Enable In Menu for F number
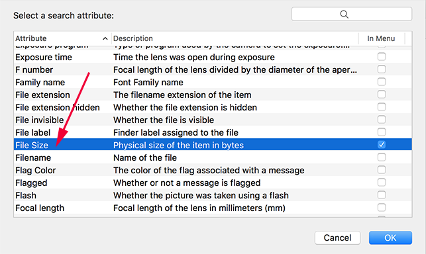This screenshot has width=426, height=254. pos(382,69)
